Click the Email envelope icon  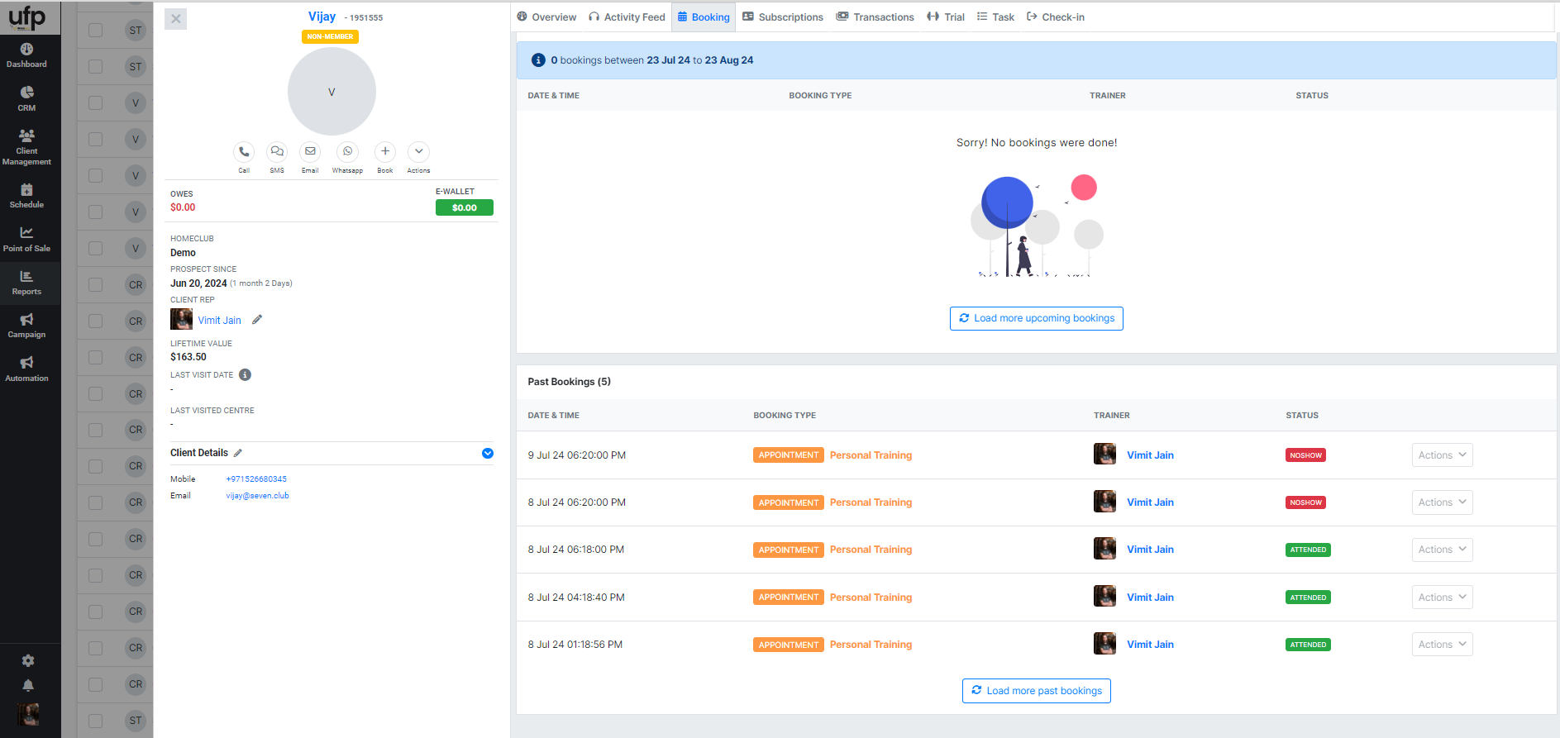tap(310, 152)
